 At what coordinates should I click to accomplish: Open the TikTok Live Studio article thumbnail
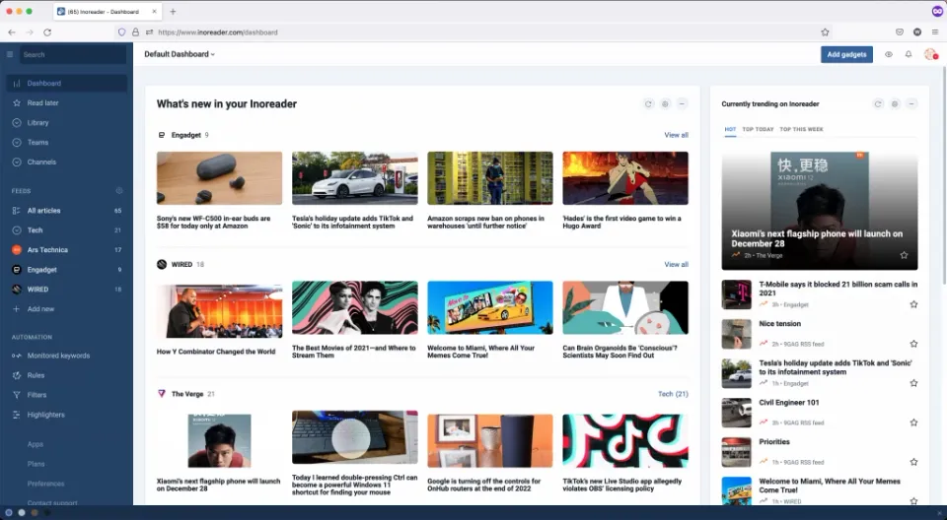[625, 440]
